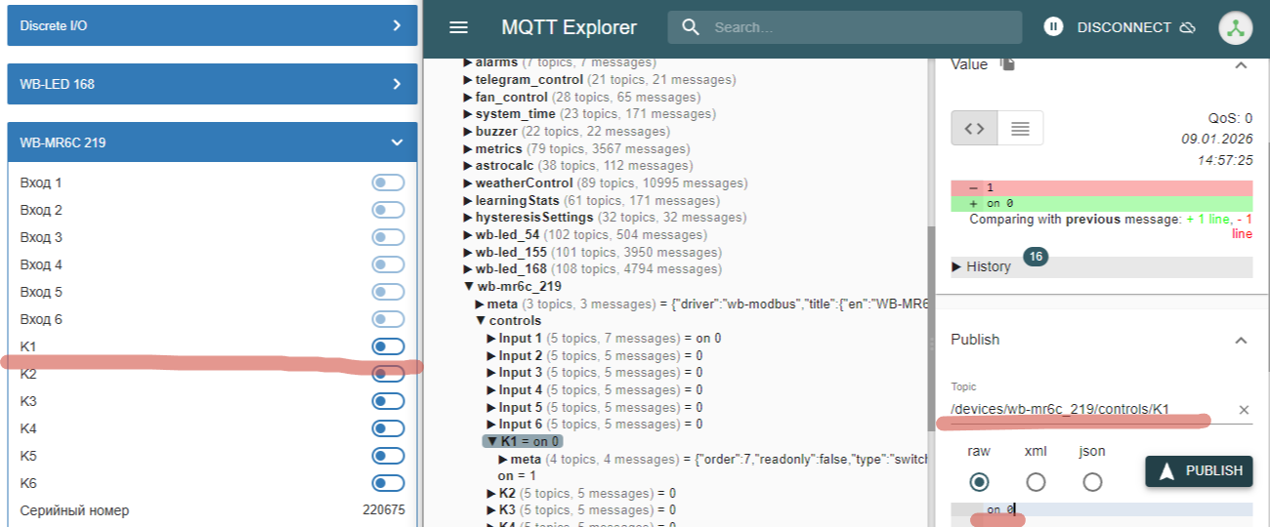
Task: Copy value using the clipboard icon
Action: (1008, 64)
